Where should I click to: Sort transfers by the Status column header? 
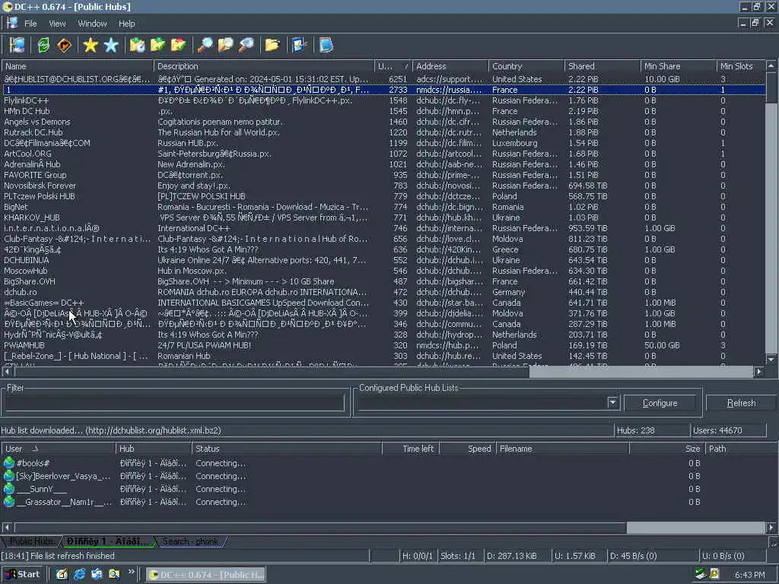287,449
